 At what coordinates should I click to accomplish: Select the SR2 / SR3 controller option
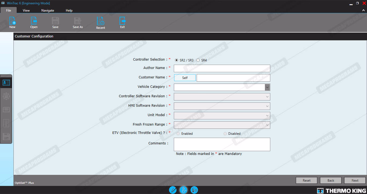177,60
